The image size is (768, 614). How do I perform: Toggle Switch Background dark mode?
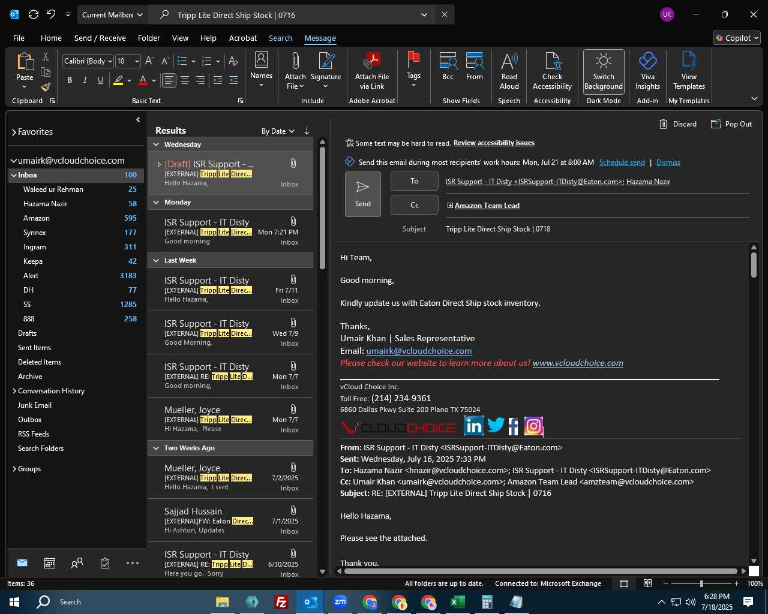pos(604,71)
